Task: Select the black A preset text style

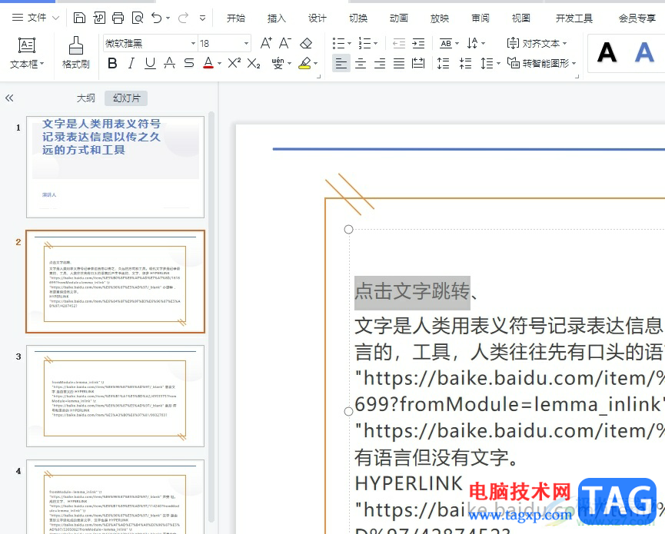Action: [x=607, y=52]
